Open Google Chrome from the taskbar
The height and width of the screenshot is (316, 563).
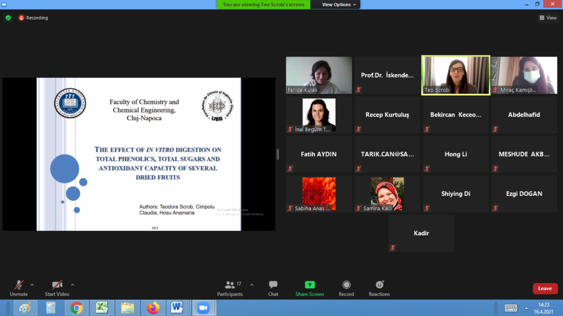[76, 308]
